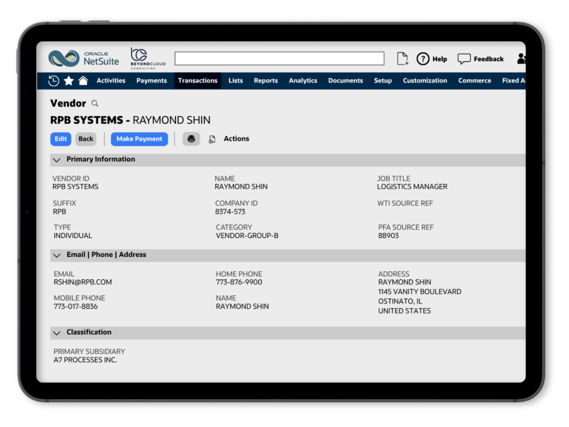Open the Documents menu
This screenshot has height=427, width=569.
tap(346, 81)
